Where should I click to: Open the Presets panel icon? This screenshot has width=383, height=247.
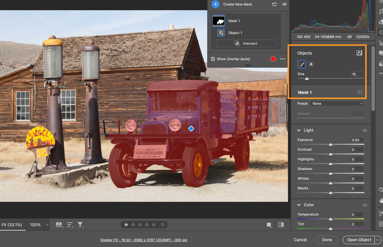(380, 53)
